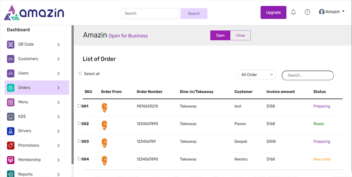
Task: Open the All Order filter dropdown
Action: [x=256, y=75]
